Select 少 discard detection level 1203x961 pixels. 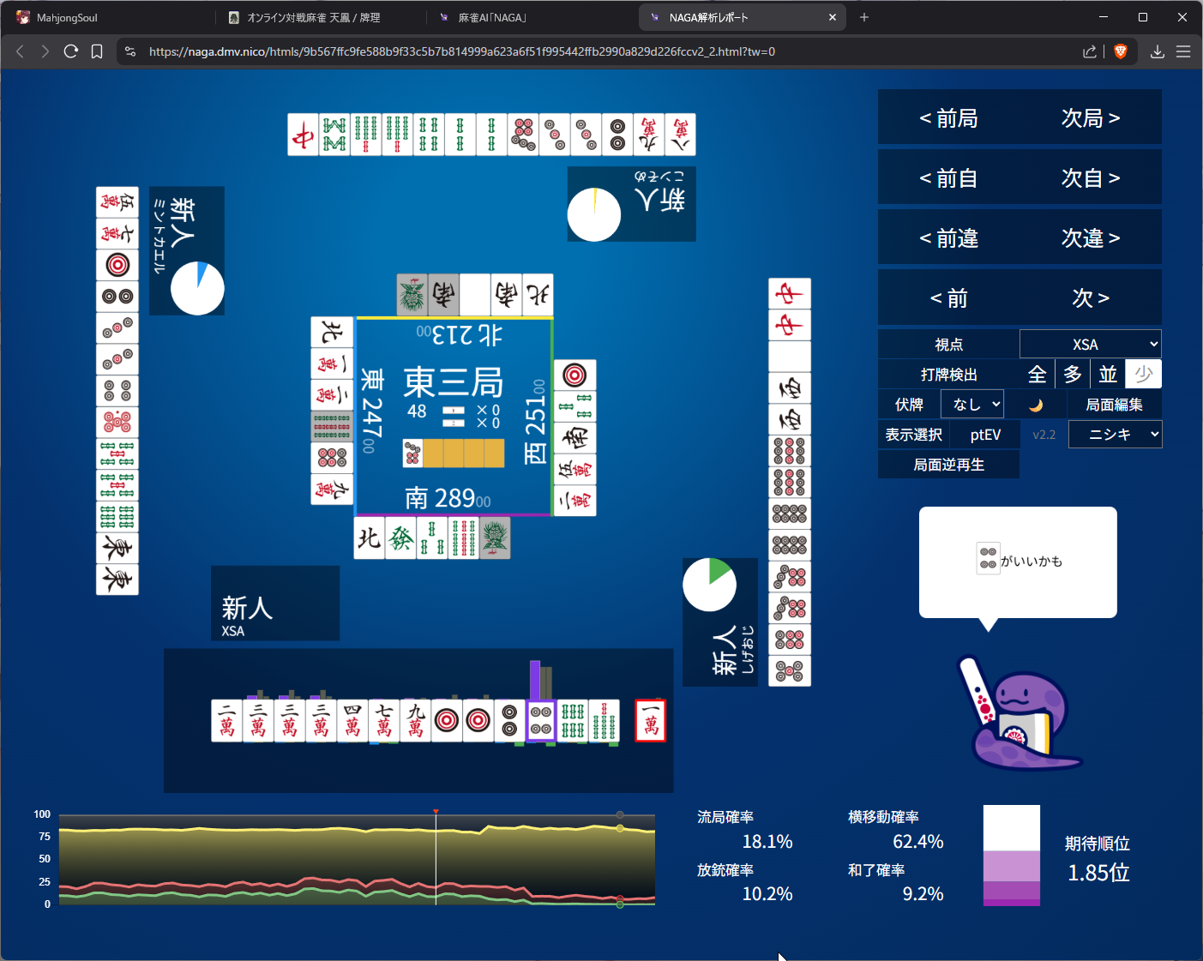[1143, 375]
